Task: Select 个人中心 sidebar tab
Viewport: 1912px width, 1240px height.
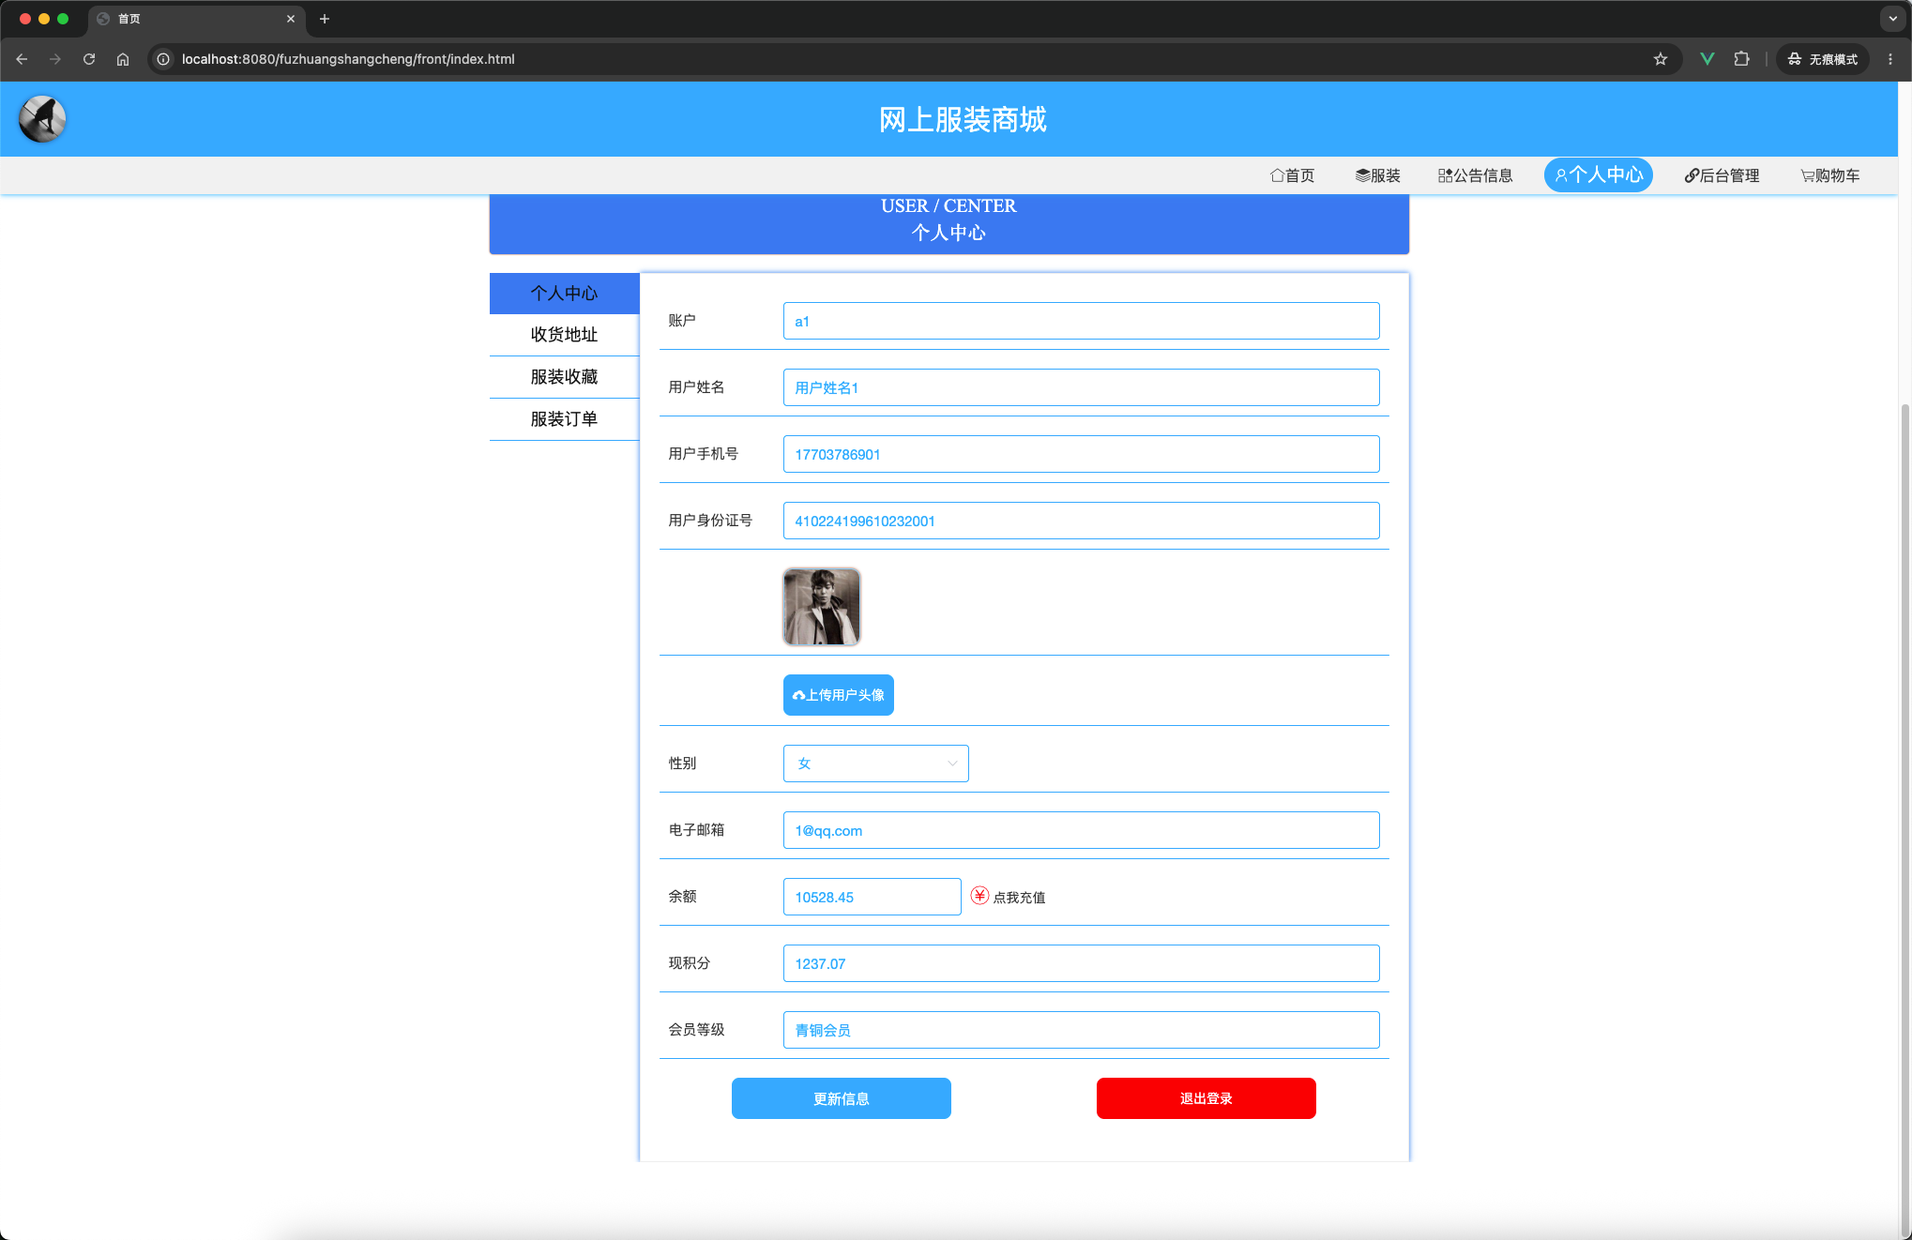Action: [x=565, y=294]
